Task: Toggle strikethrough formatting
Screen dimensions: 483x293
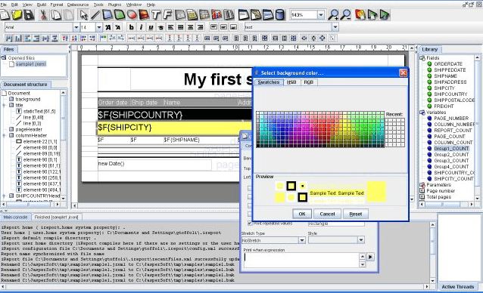Action: (x=160, y=27)
